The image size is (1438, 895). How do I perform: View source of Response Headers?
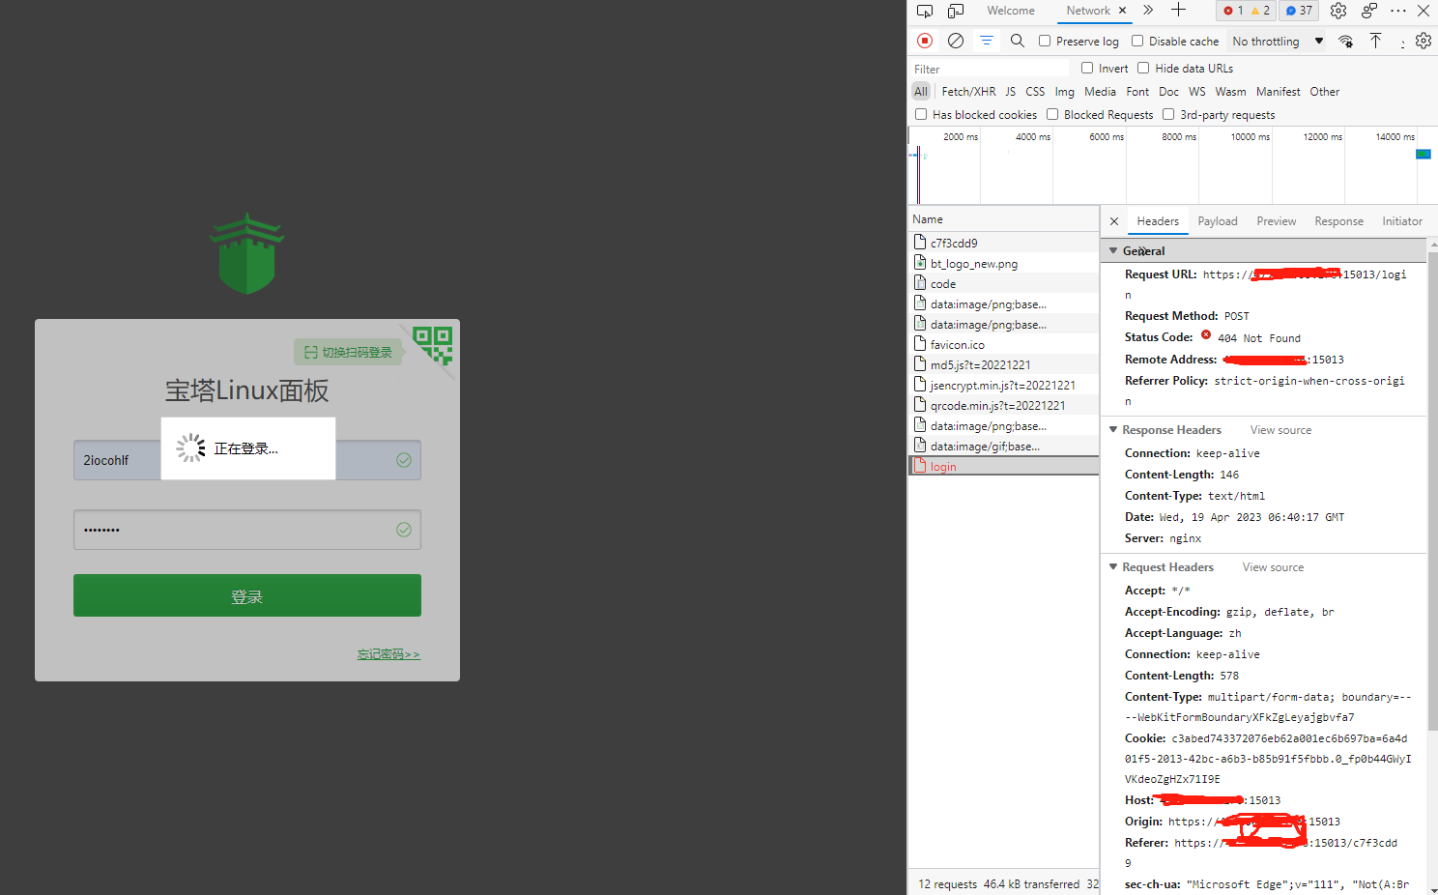[1280, 430]
